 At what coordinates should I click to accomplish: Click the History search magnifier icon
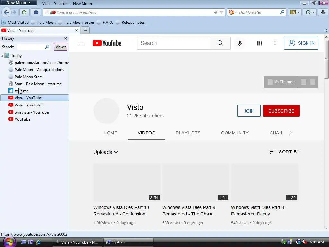pyautogui.click(x=47, y=47)
